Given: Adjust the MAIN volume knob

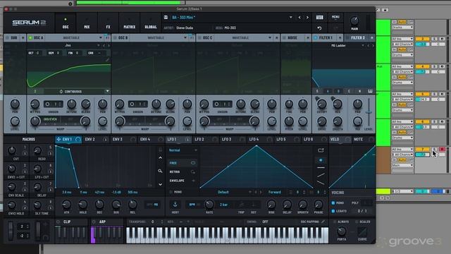Looking at the screenshot, I should click(354, 20).
